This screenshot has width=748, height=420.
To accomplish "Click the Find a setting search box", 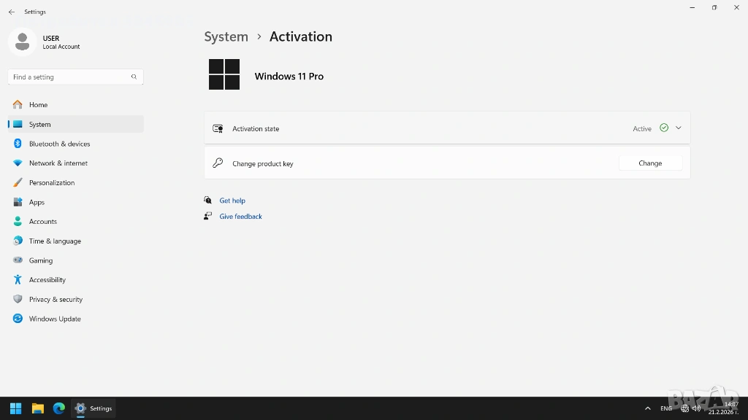I will pos(69,77).
